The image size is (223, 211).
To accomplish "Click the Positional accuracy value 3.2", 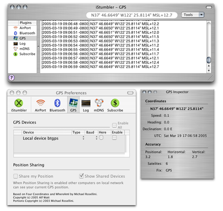I will (x=148, y=157).
